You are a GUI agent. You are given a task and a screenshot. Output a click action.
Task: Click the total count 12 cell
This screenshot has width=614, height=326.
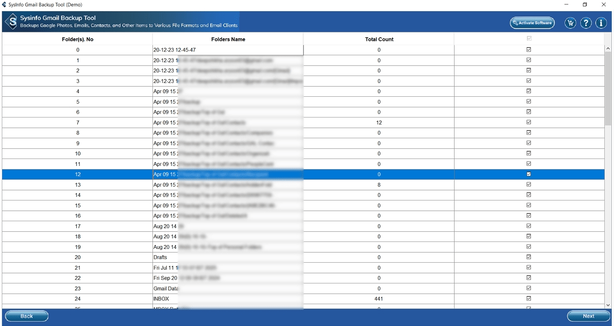pos(378,122)
